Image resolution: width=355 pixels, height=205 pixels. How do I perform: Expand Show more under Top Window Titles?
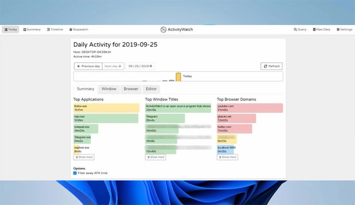click(155, 157)
